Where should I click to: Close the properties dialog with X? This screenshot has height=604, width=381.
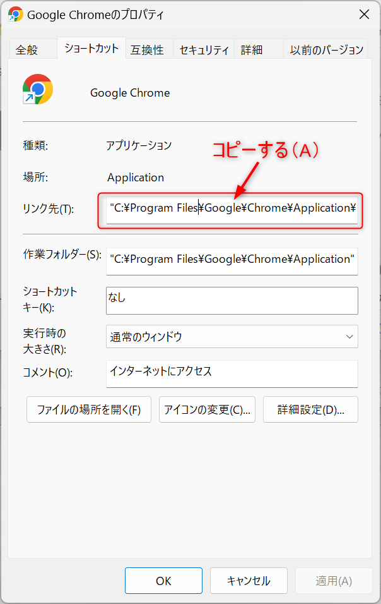(x=364, y=15)
